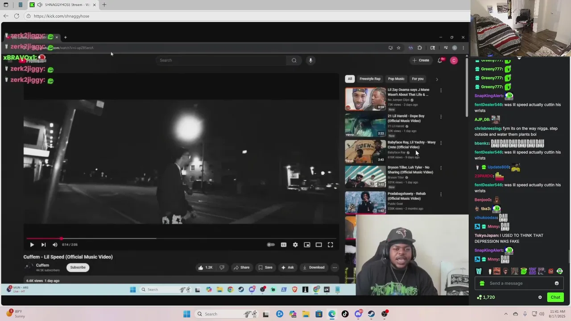Screen dimensions: 571x321
Task: Share the Lil Speed music video
Action: pyautogui.click(x=241, y=267)
